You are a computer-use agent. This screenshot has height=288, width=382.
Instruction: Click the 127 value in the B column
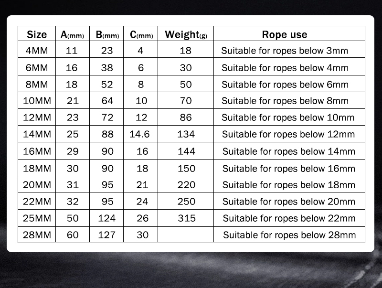point(107,235)
